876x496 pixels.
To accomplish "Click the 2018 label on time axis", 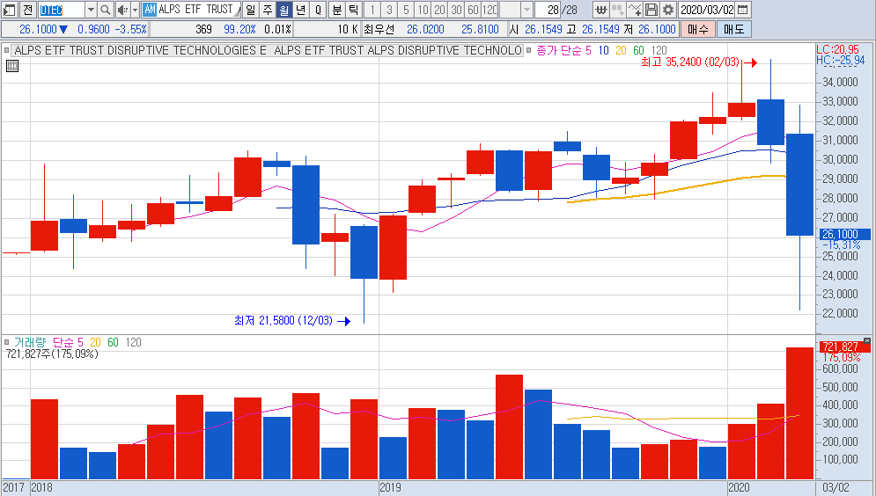I will click(x=41, y=487).
